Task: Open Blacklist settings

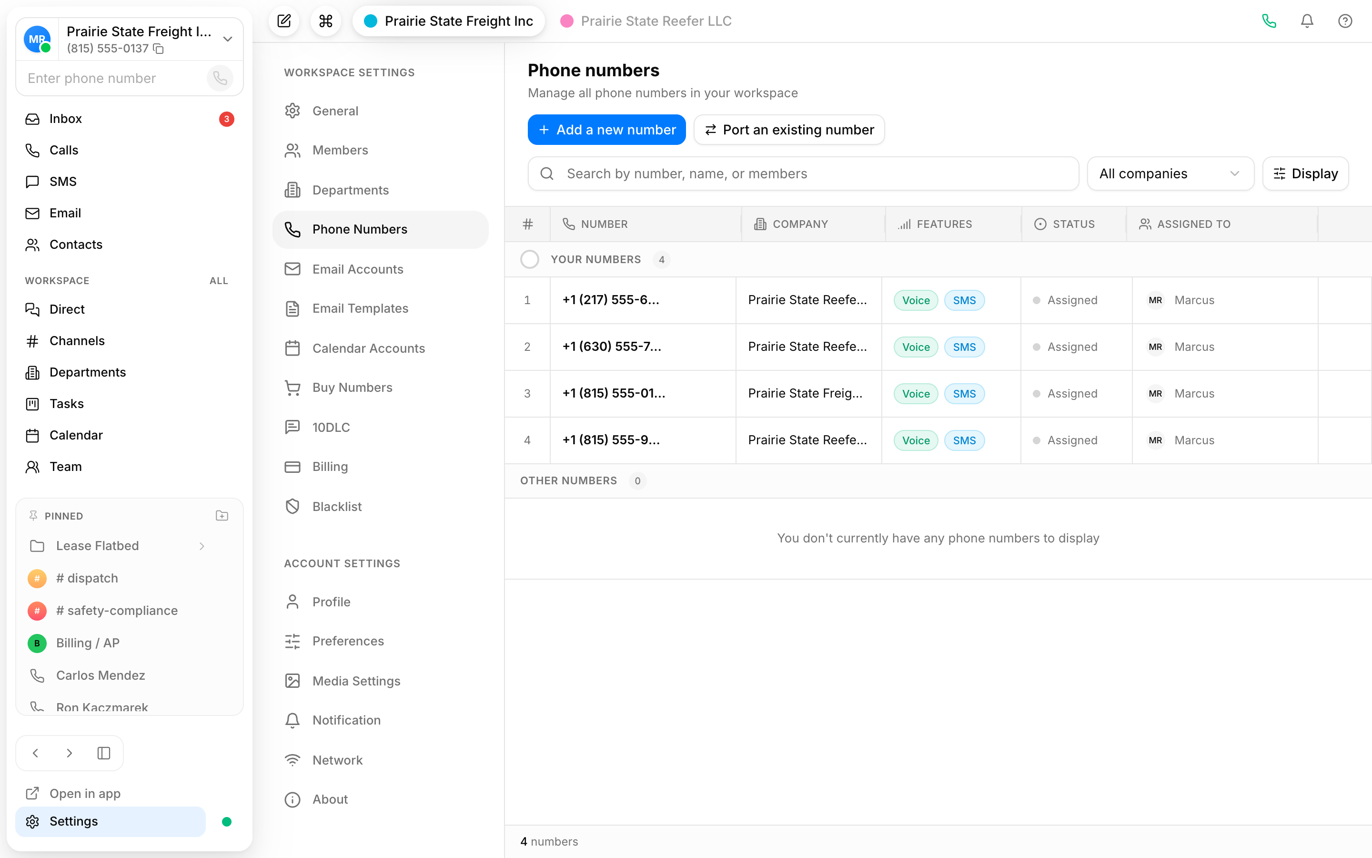Action: coord(381,506)
